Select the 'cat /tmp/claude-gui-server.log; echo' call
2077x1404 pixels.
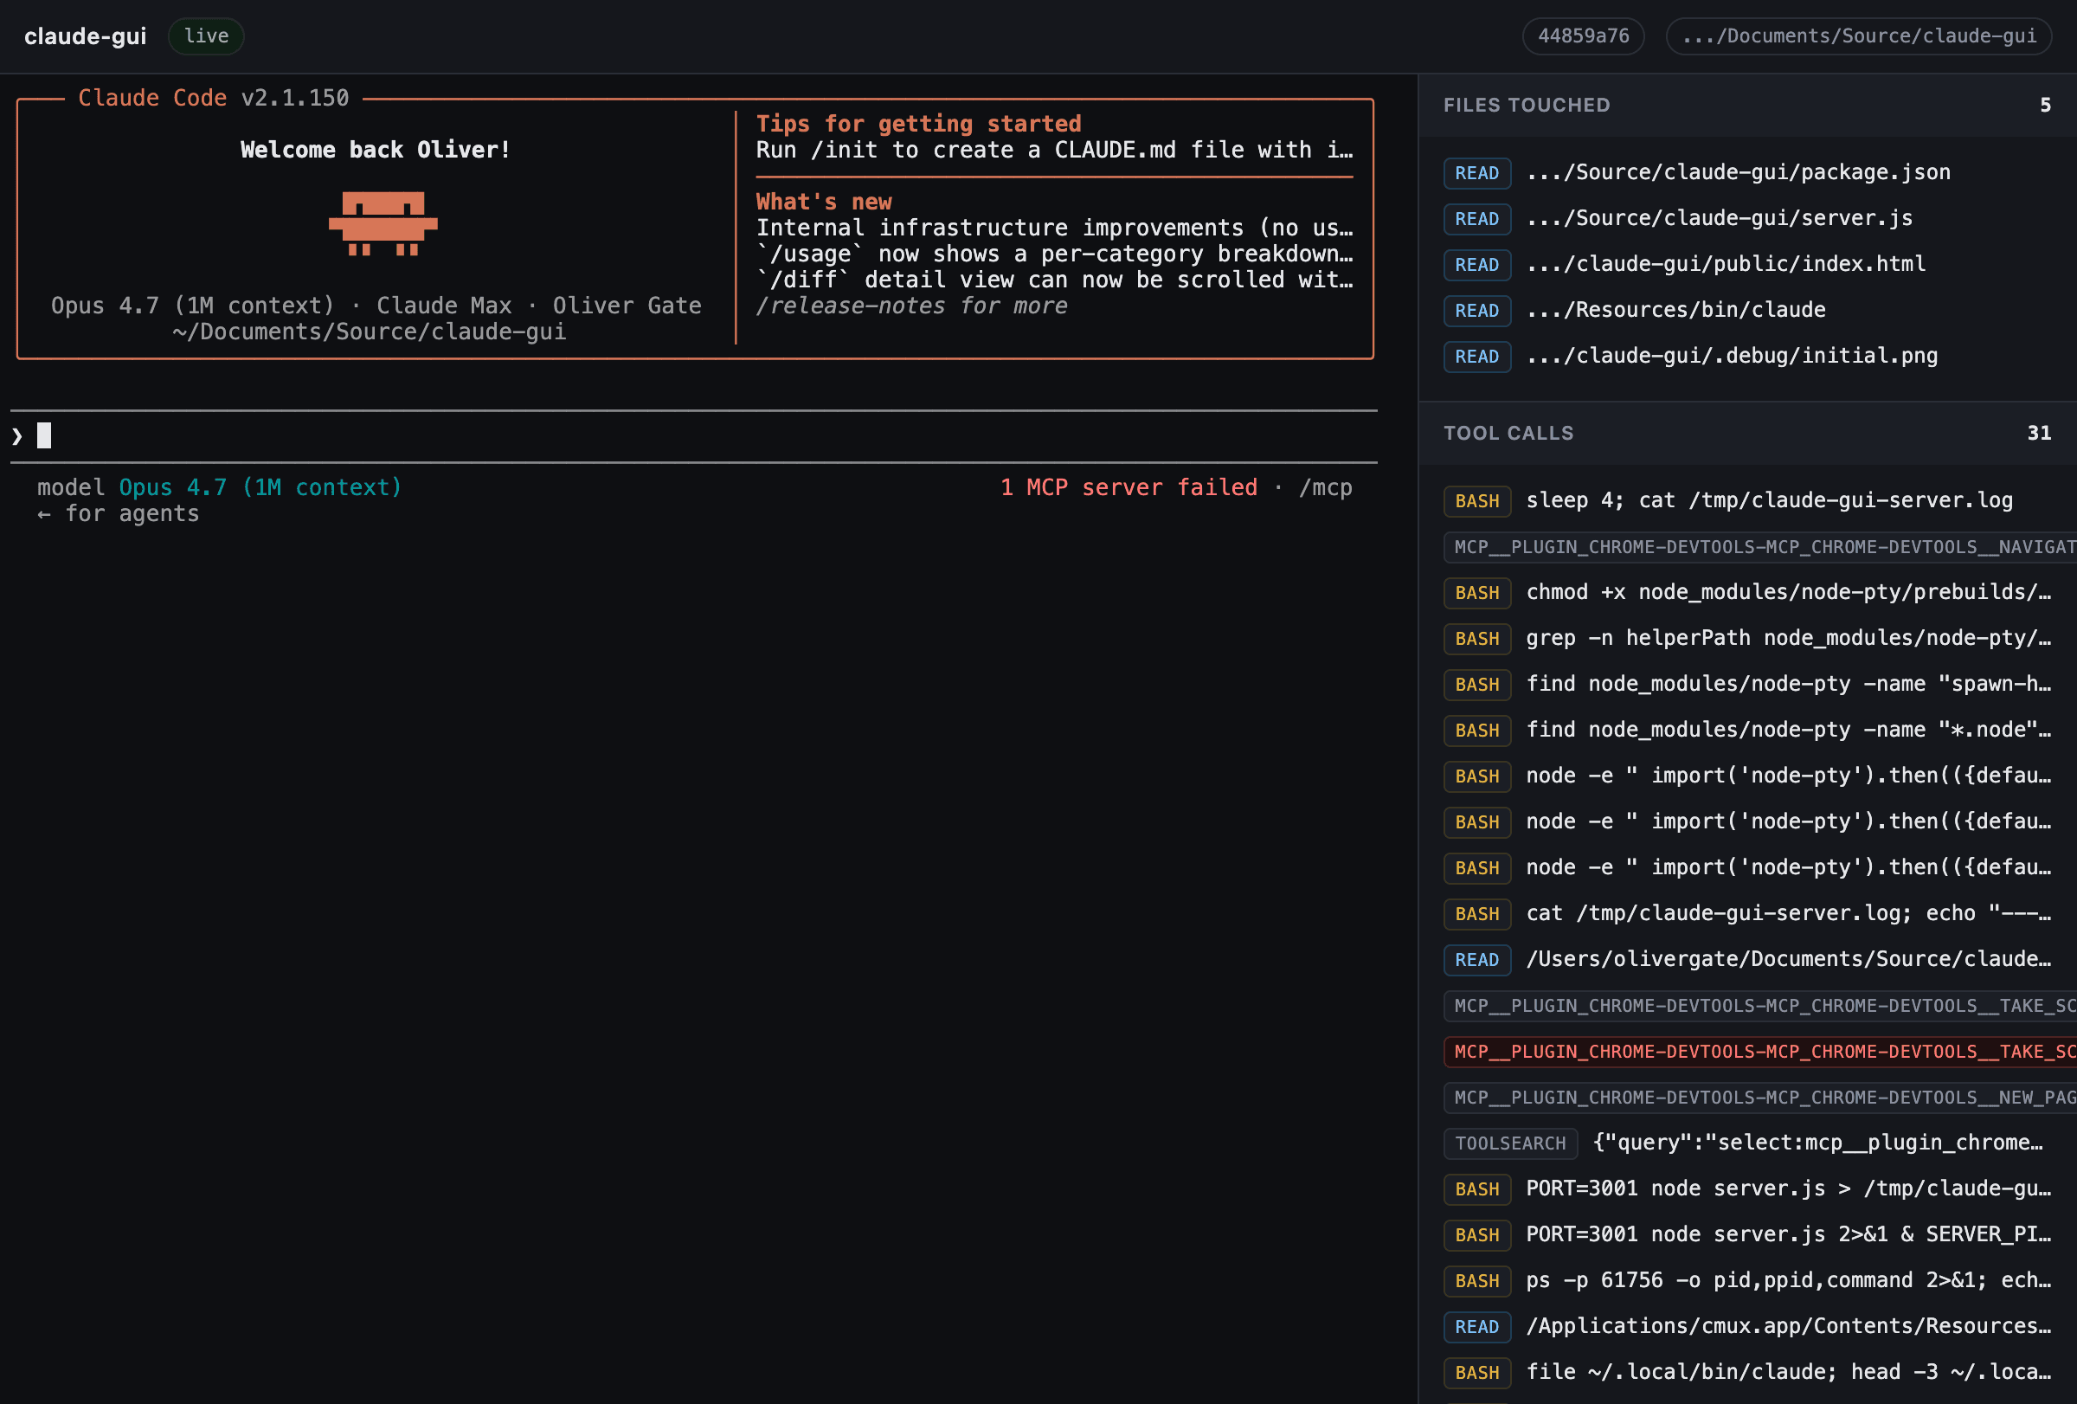[x=1747, y=913]
